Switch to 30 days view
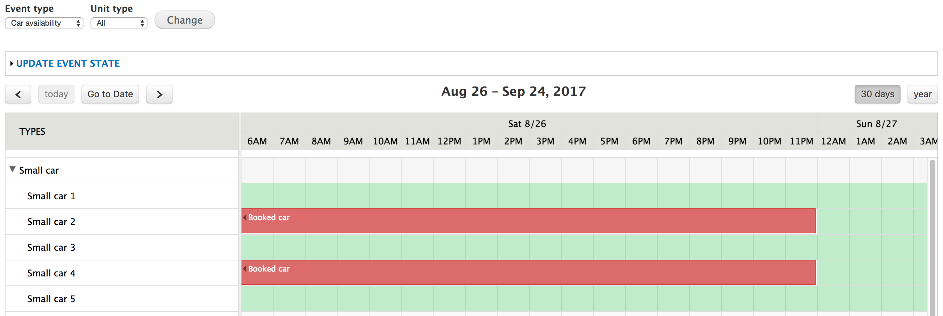 pos(877,94)
